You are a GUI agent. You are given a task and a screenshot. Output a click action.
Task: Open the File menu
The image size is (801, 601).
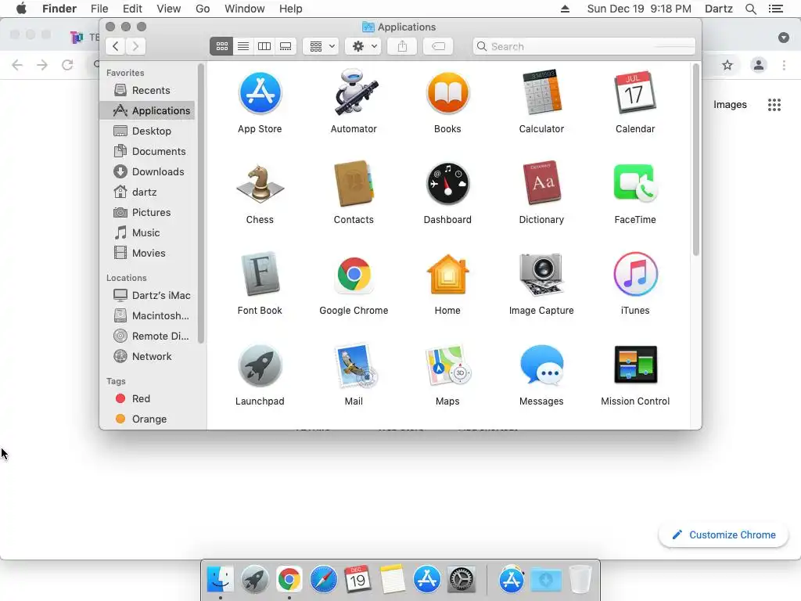(x=99, y=9)
